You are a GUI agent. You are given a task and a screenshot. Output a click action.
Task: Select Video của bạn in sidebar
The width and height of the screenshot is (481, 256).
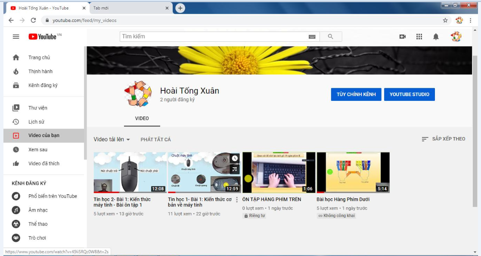(x=43, y=135)
